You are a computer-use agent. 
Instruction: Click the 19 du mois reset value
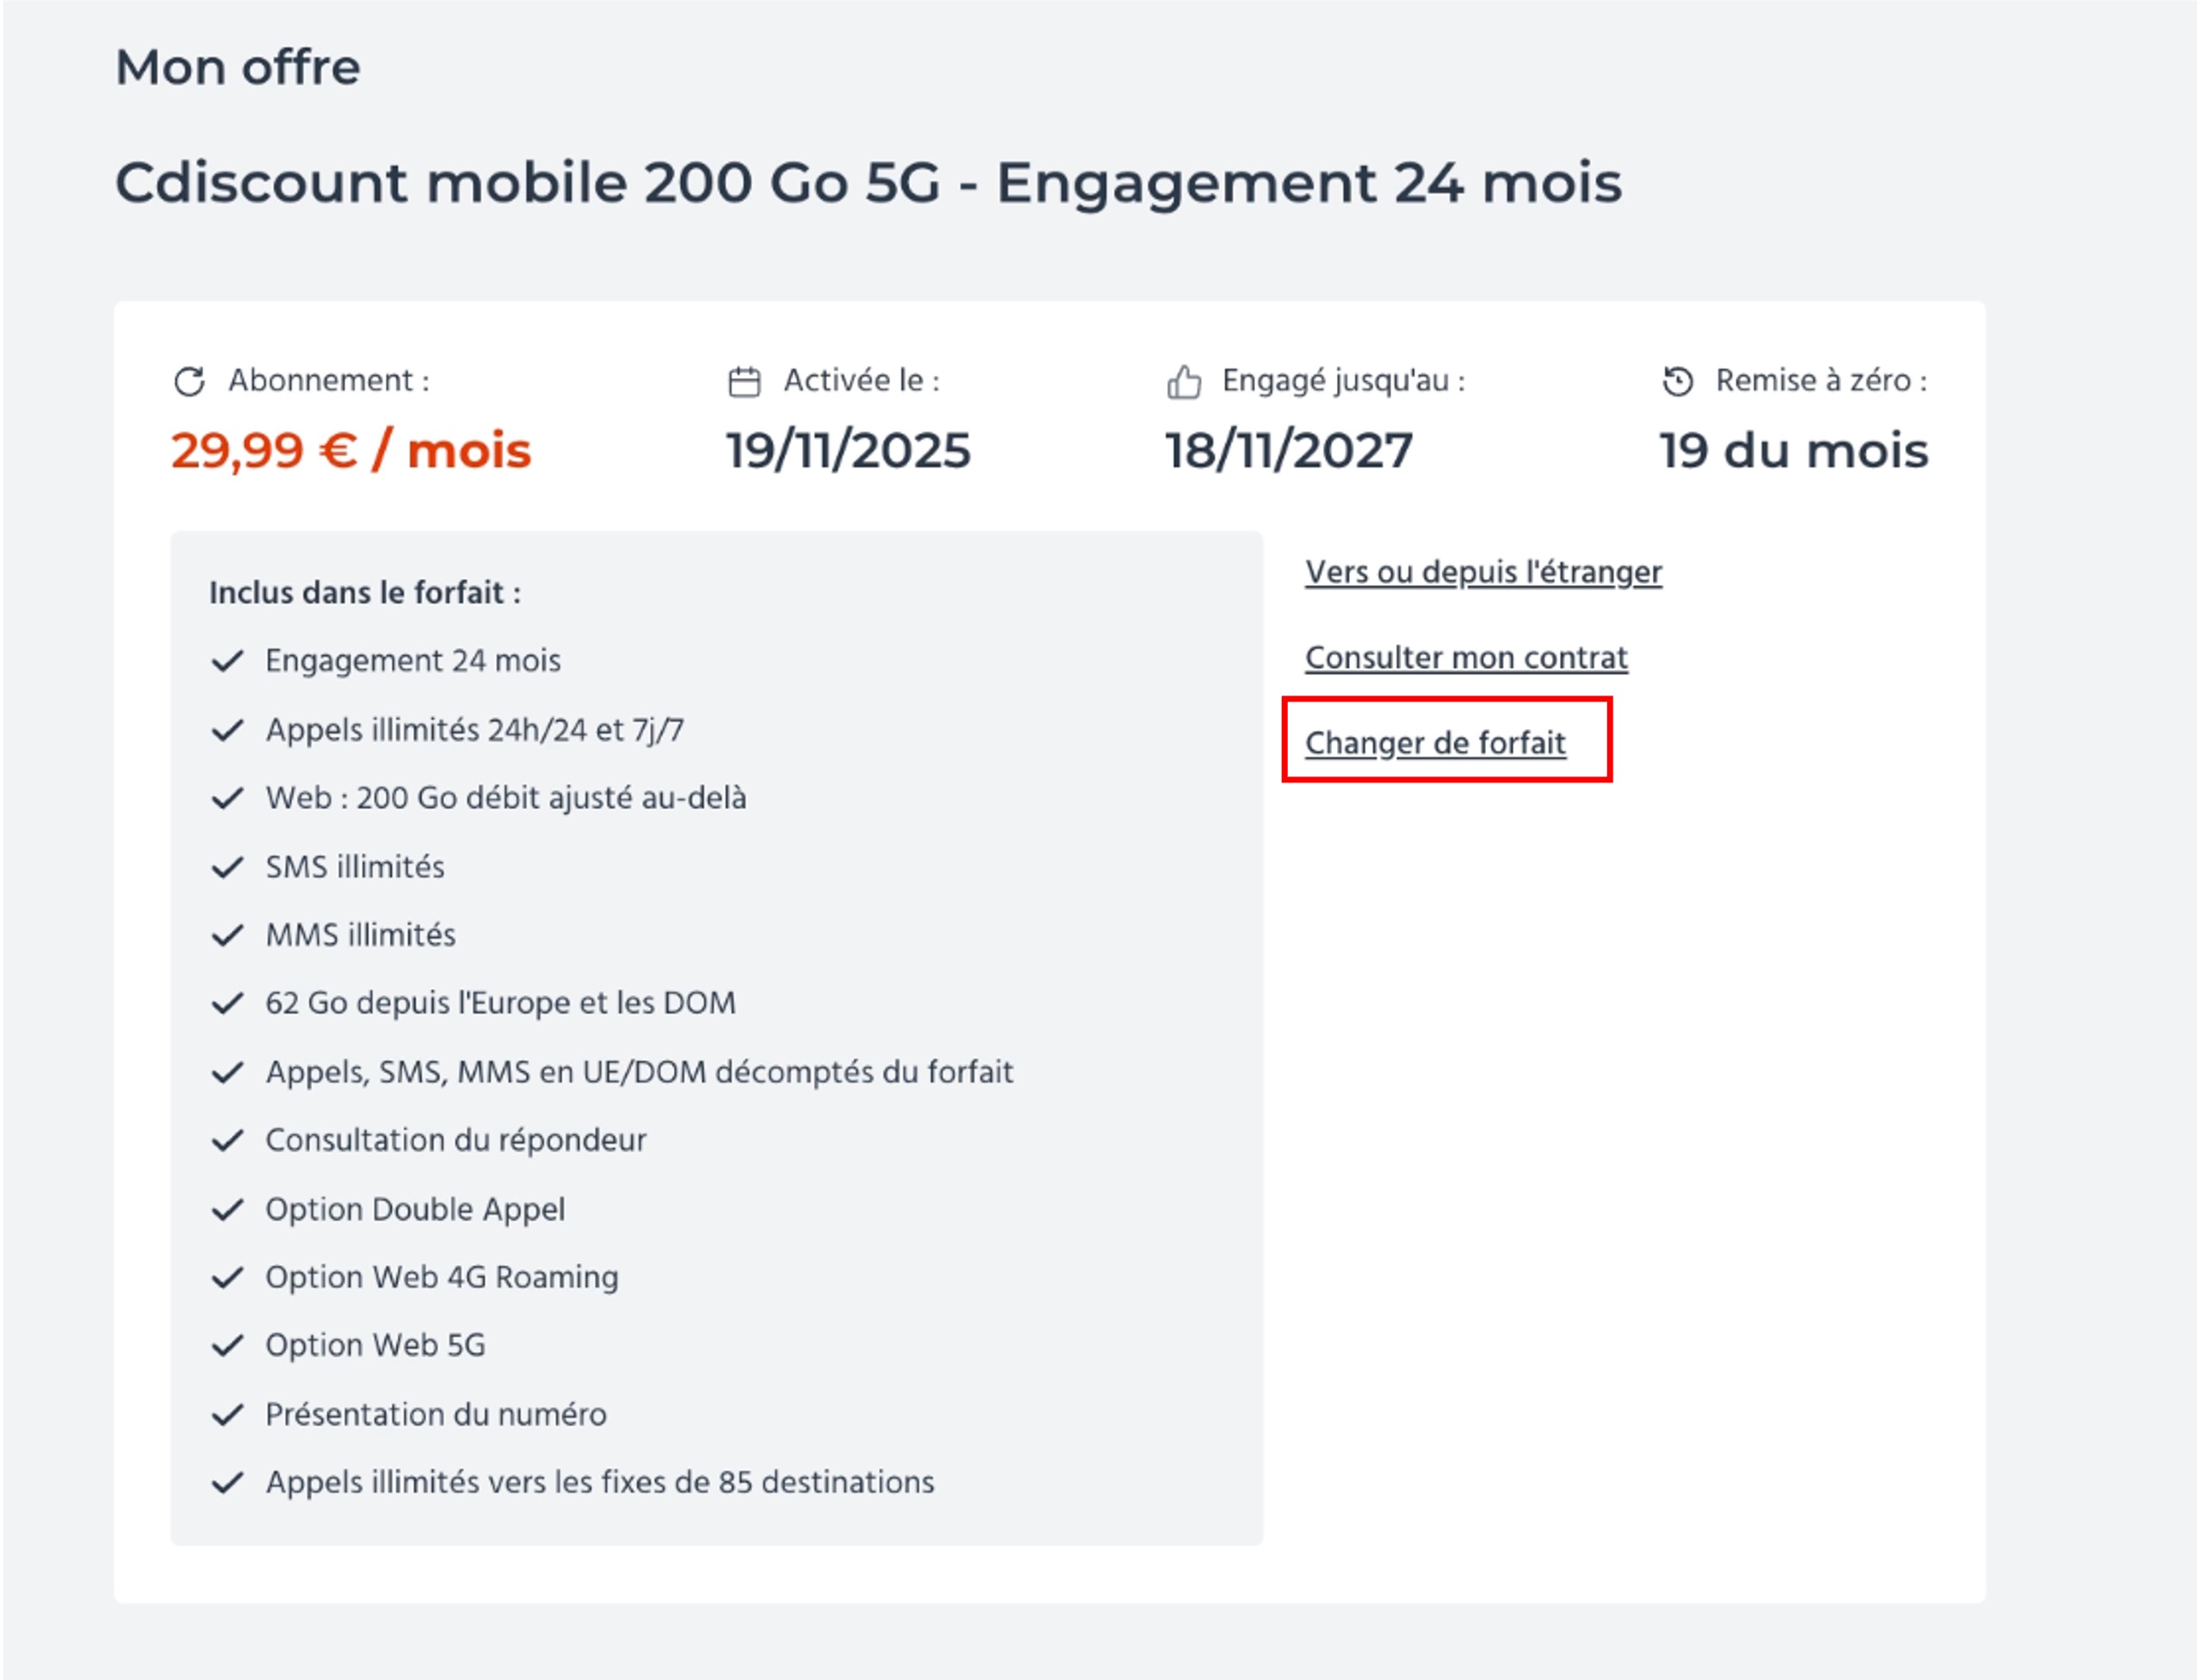tap(1794, 450)
